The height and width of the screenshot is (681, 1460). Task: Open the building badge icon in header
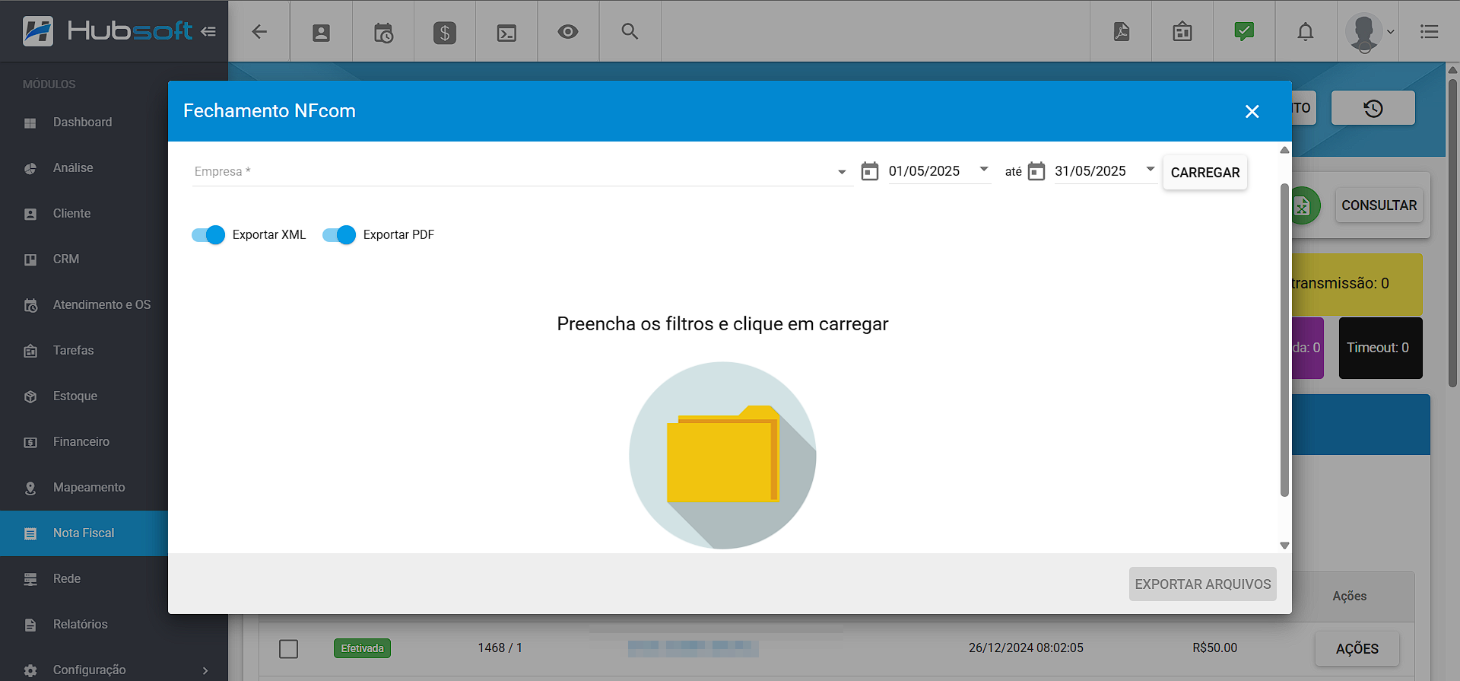click(1182, 31)
